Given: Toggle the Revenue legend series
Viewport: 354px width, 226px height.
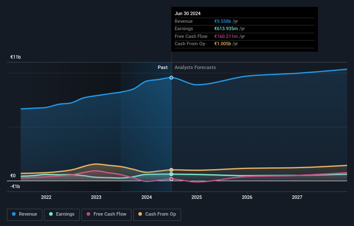Looking at the screenshot, I should coord(25,214).
